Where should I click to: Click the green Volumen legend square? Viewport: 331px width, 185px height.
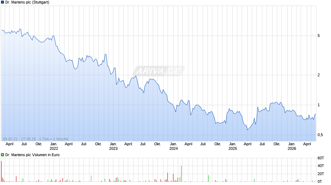point(2,155)
